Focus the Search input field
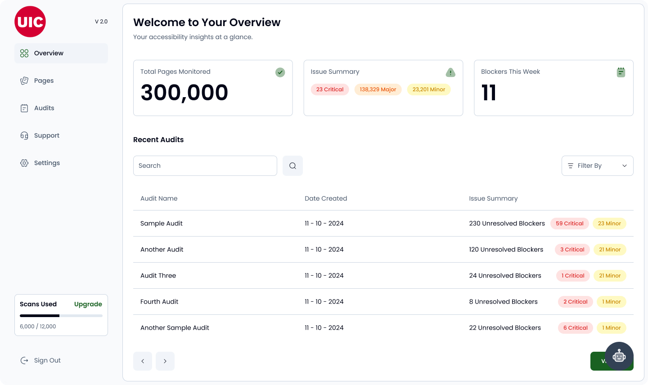 pyautogui.click(x=205, y=166)
